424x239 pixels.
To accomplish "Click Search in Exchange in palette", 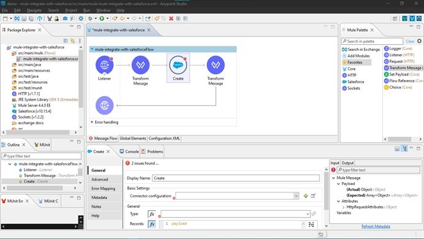I will pyautogui.click(x=361, y=50).
